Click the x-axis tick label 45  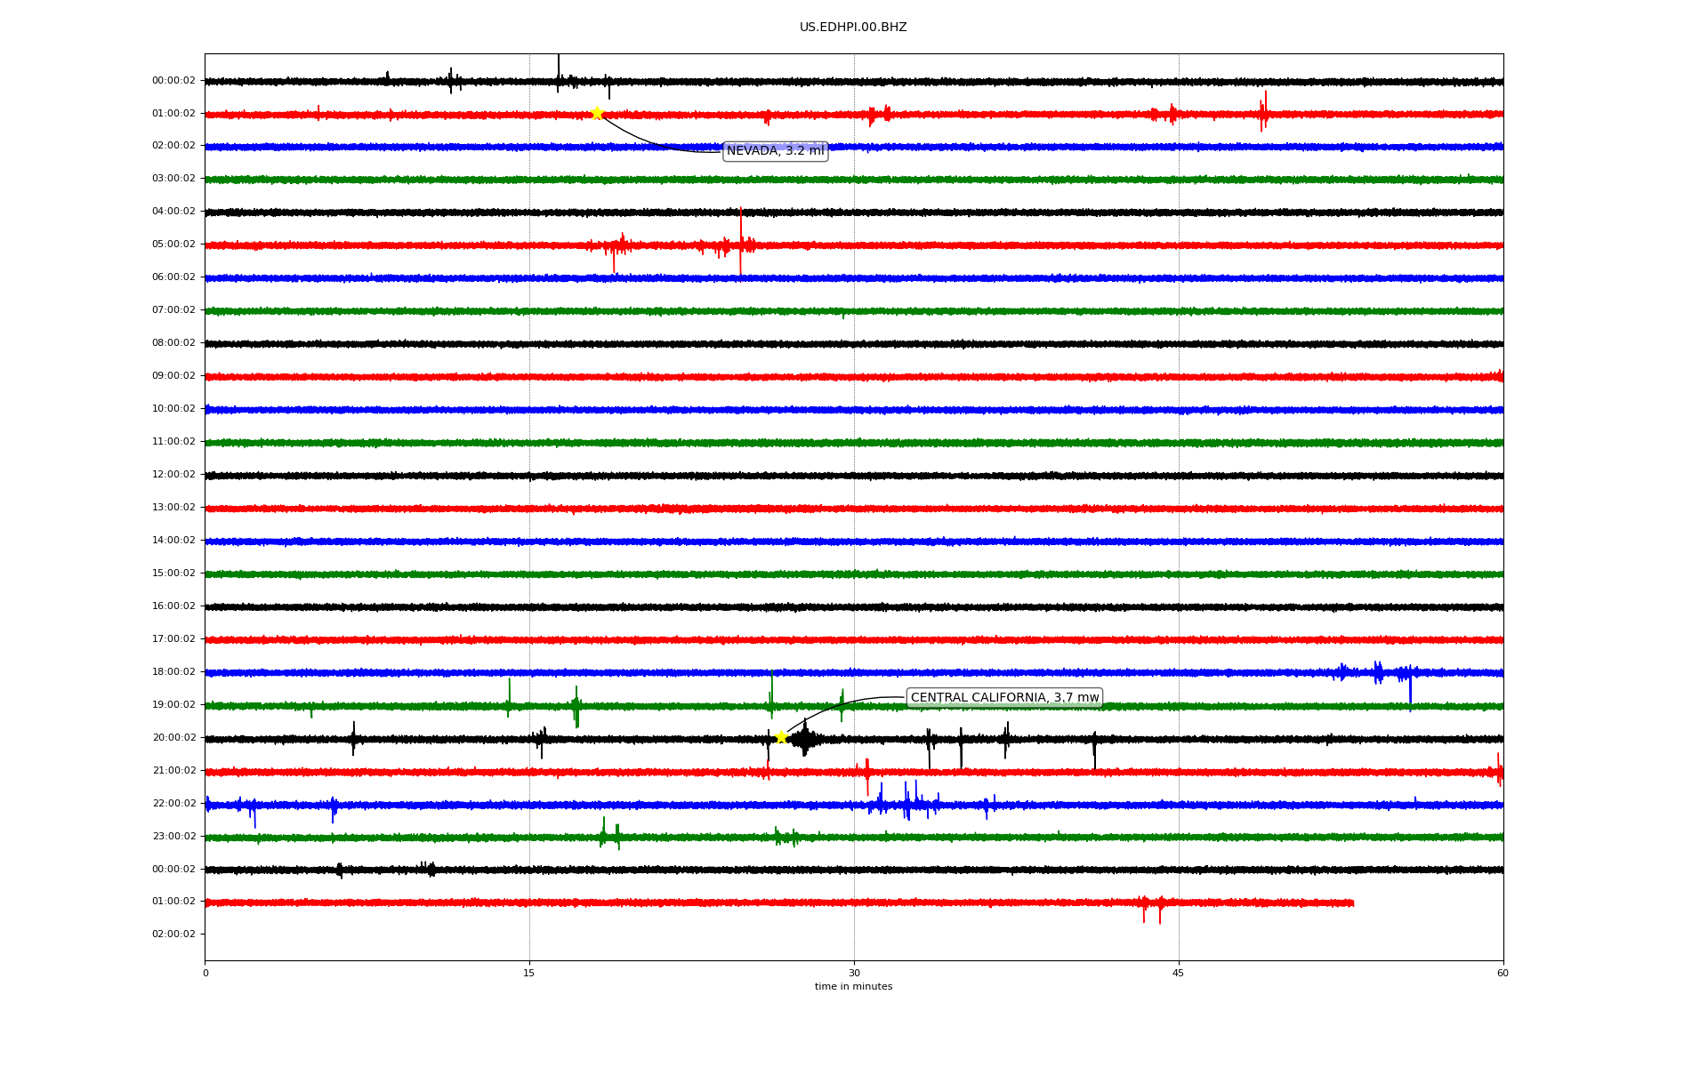point(1179,973)
